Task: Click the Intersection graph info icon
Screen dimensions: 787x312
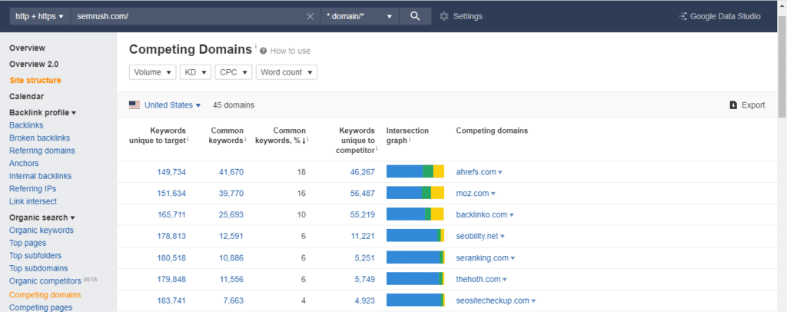Action: pos(410,139)
